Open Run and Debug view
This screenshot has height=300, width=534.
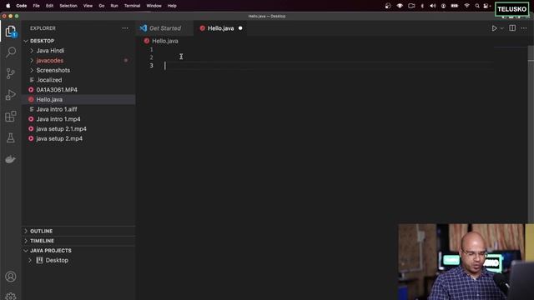tap(11, 95)
